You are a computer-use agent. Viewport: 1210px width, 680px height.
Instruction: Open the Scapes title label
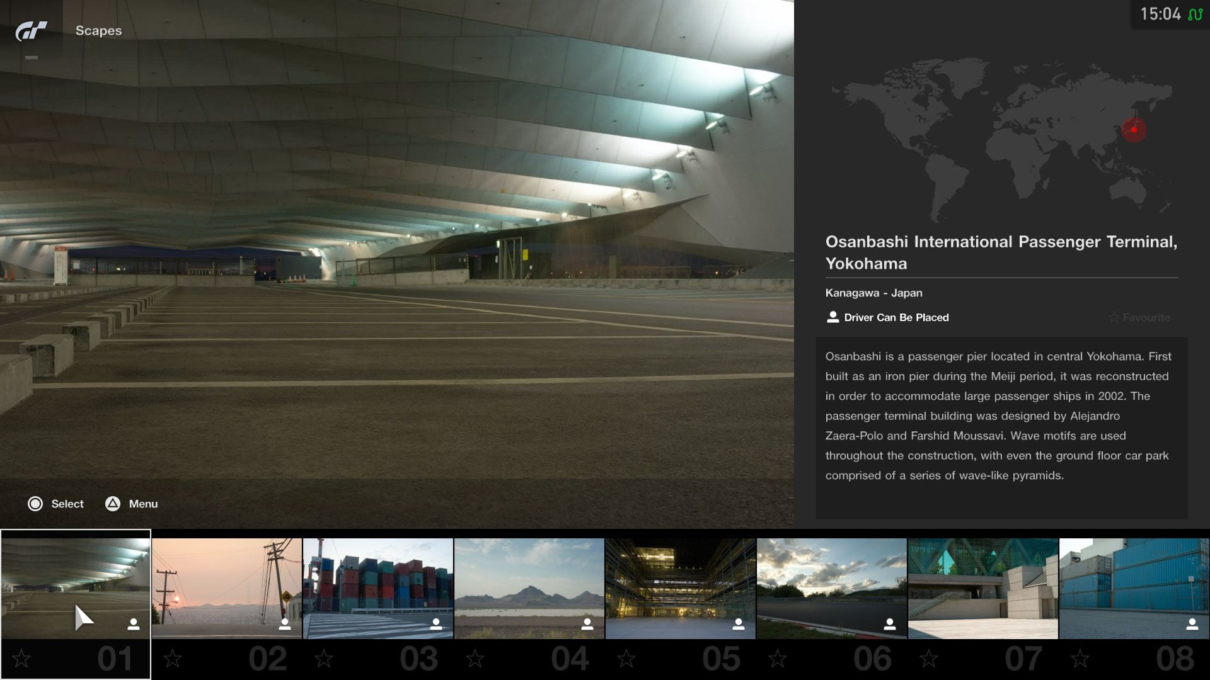coord(98,30)
